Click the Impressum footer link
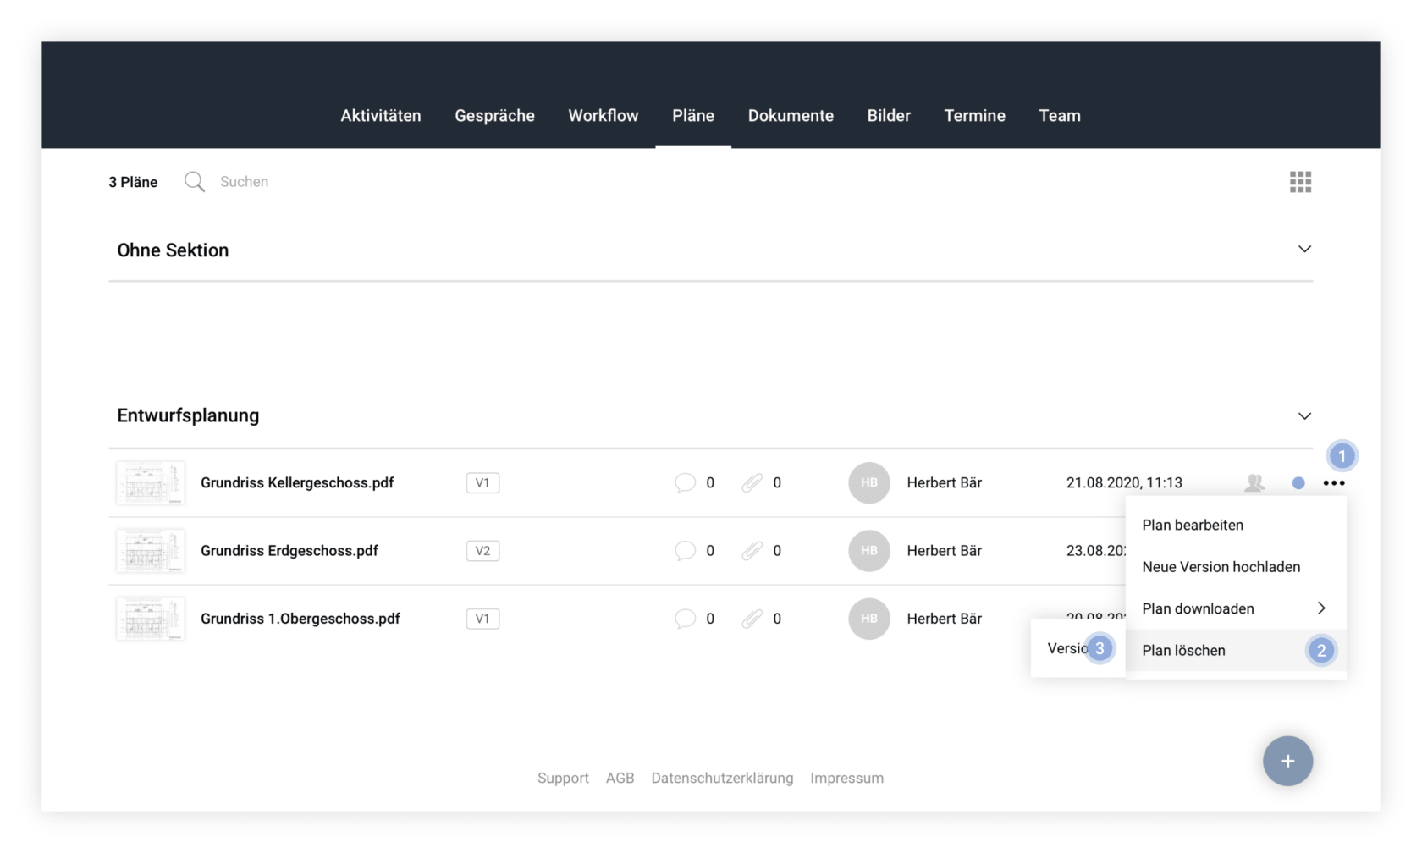 [x=846, y=778]
